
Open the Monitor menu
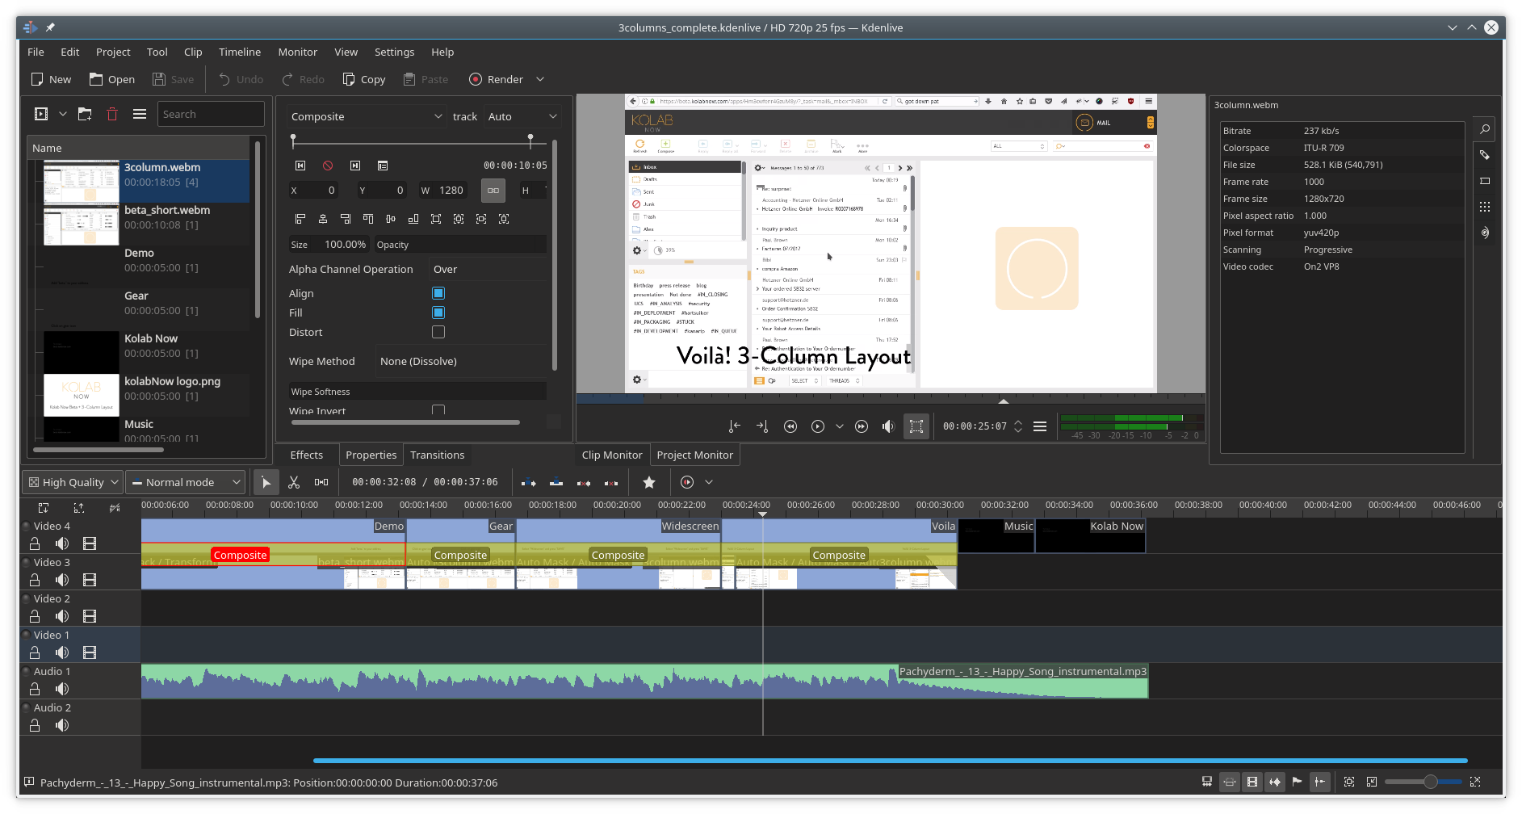pyautogui.click(x=298, y=52)
